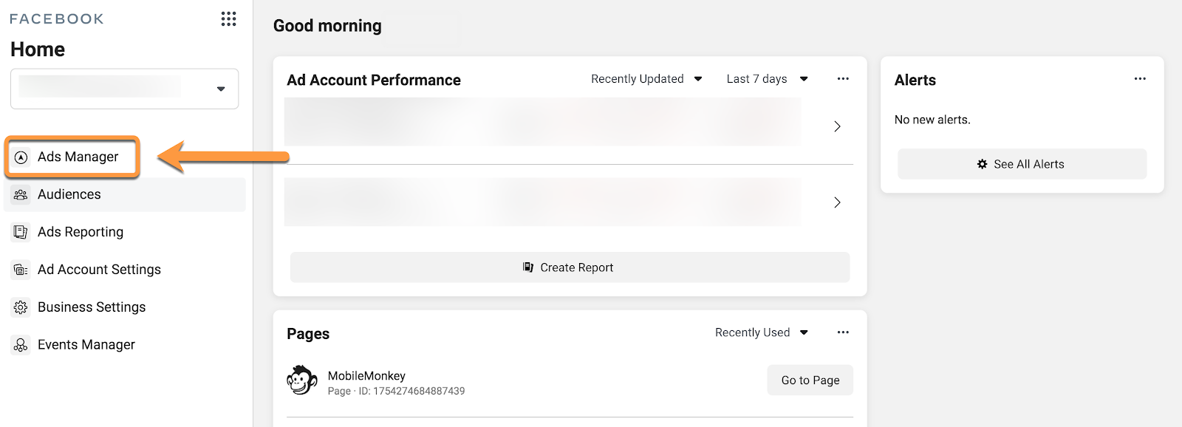Open the Recently Used pages dropdown
Viewport: 1182px width, 427px height.
(x=761, y=332)
